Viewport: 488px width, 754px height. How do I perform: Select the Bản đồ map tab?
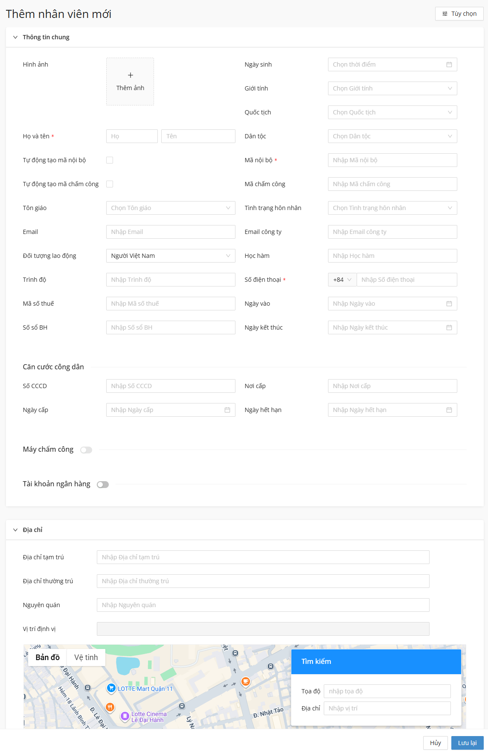47,658
